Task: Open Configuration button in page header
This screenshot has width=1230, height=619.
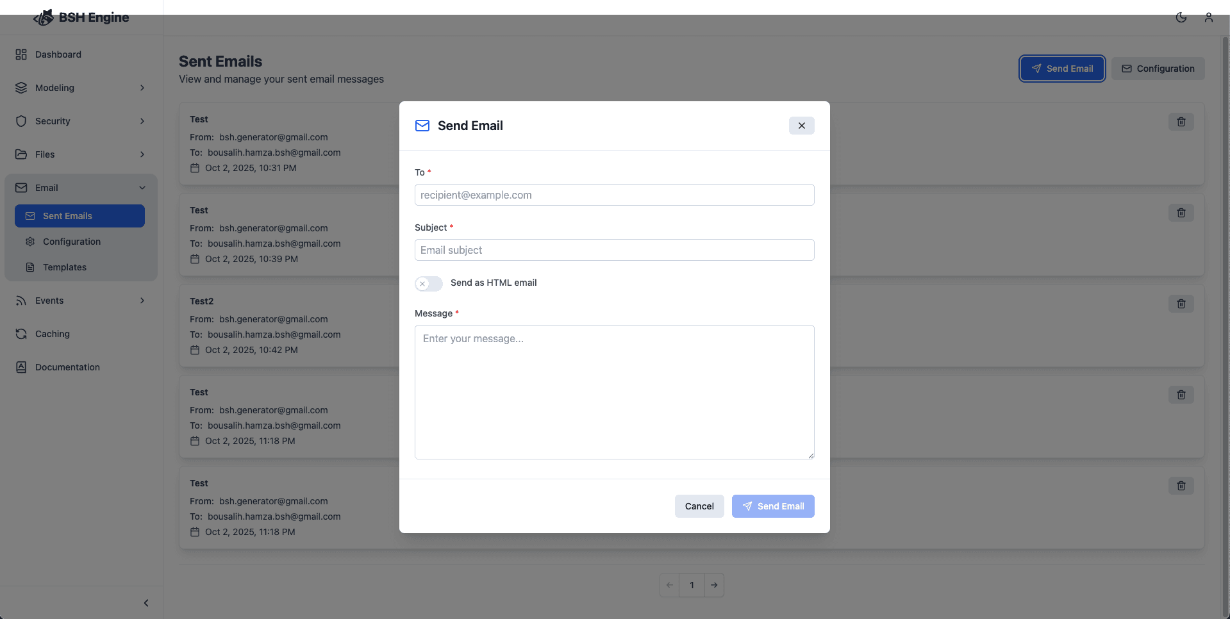Action: (1158, 69)
